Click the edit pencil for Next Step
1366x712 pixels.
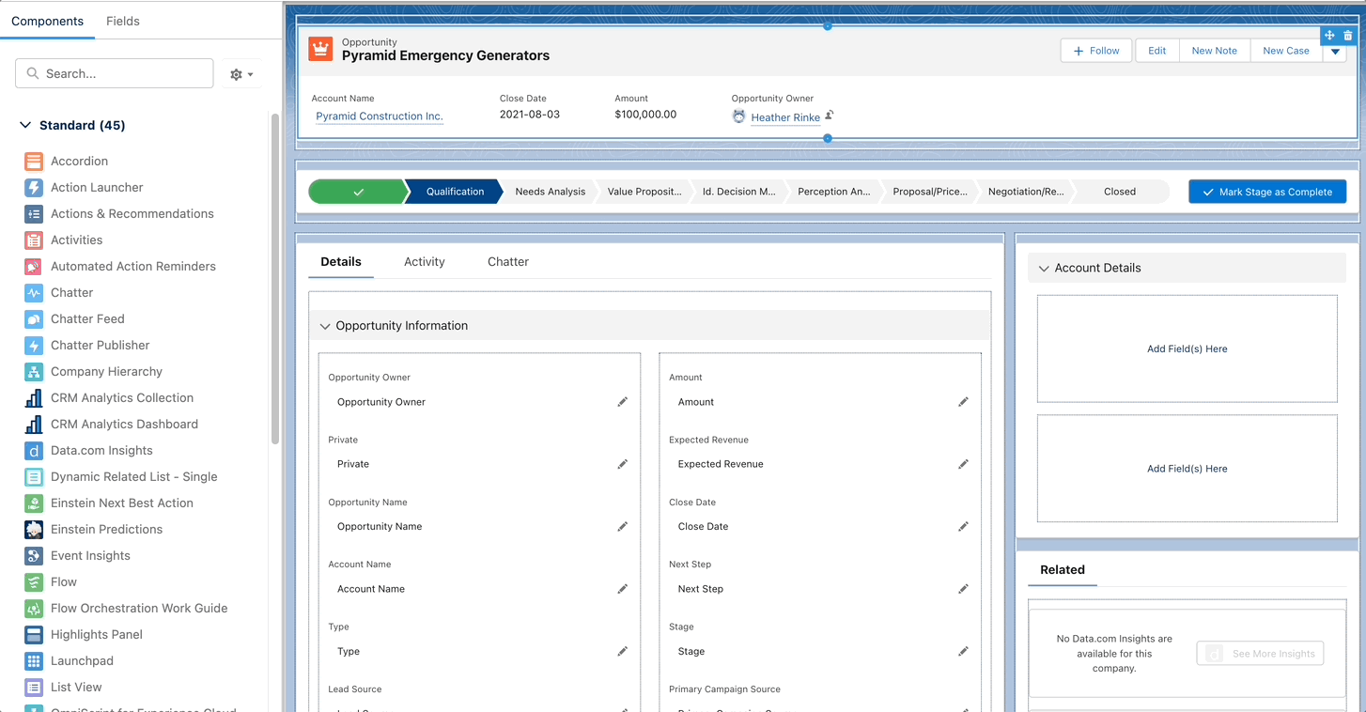pos(963,589)
